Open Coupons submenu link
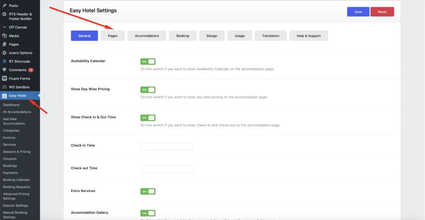 10,159
